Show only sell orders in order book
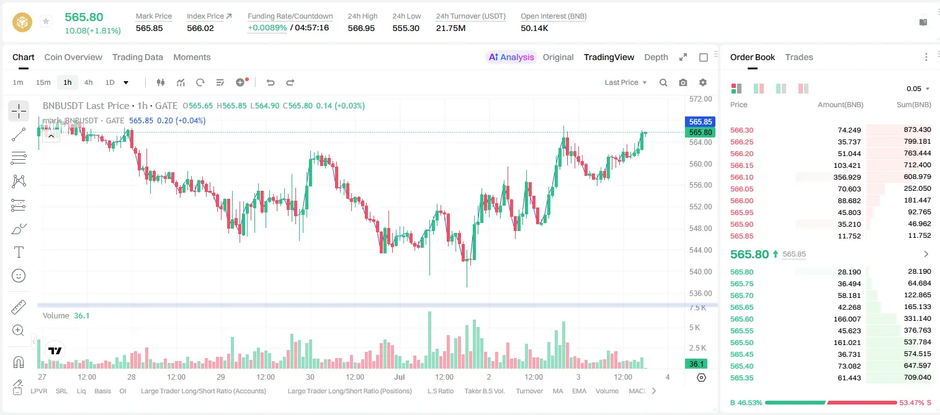This screenshot has height=415, width=940. pos(803,89)
